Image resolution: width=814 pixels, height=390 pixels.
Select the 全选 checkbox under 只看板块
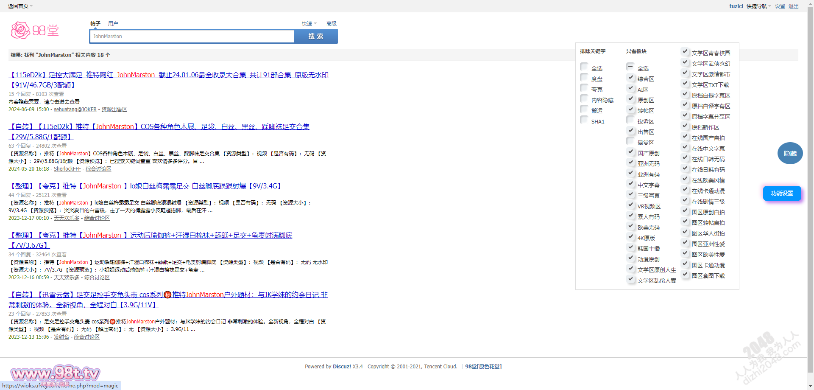tap(630, 67)
